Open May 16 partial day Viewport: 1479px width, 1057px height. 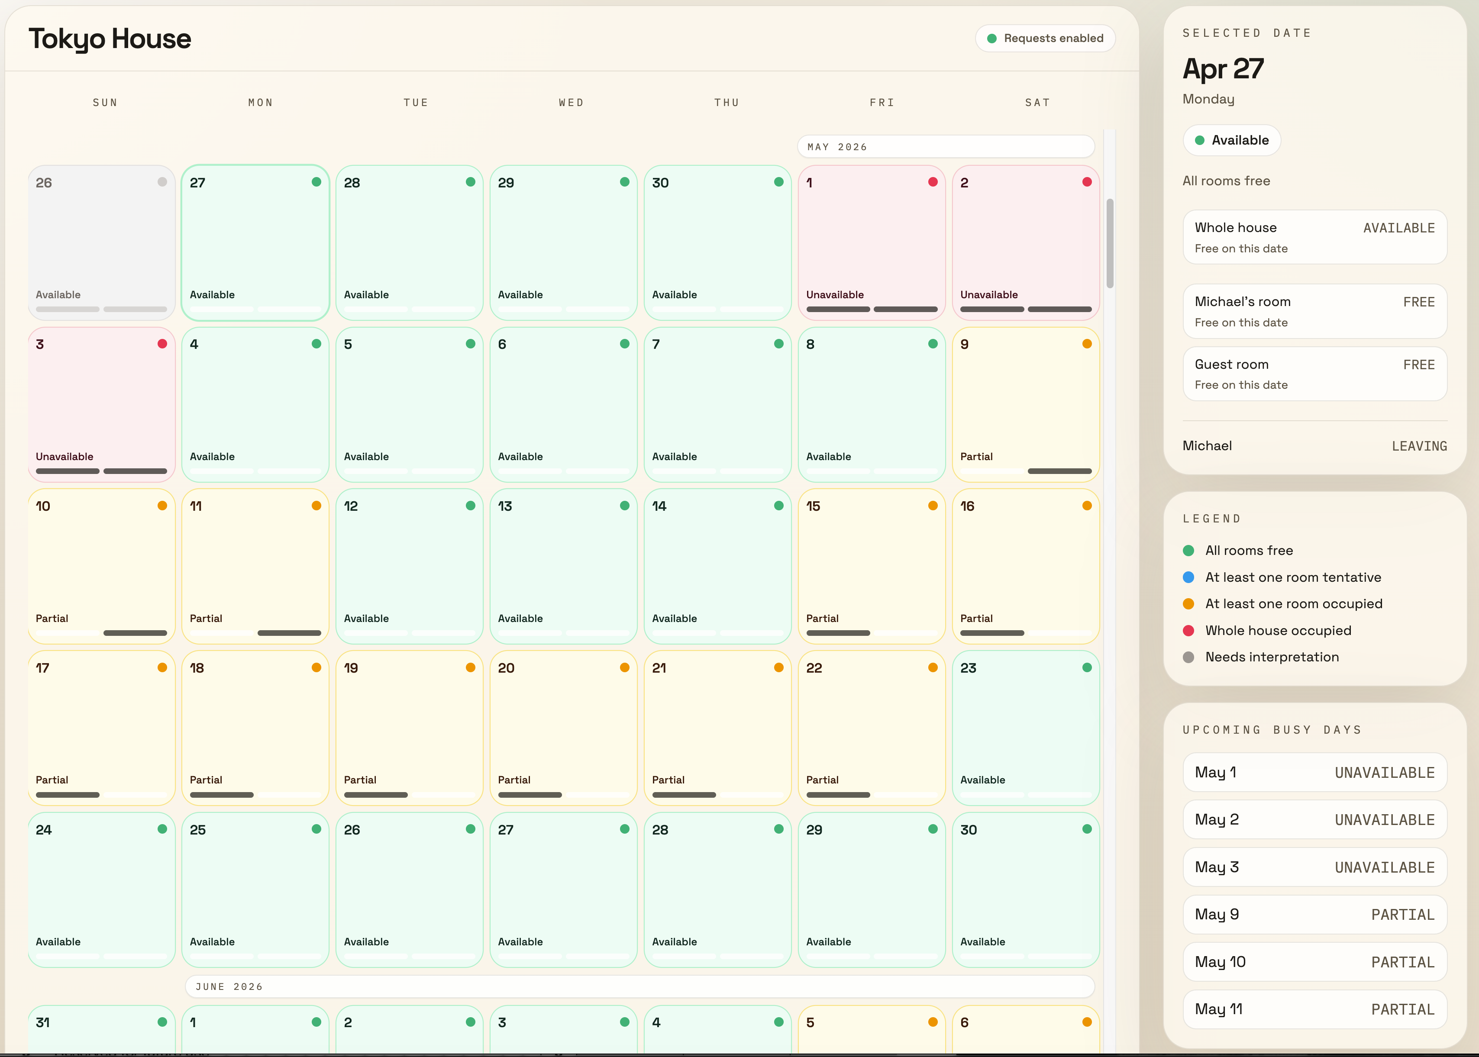pos(1026,566)
